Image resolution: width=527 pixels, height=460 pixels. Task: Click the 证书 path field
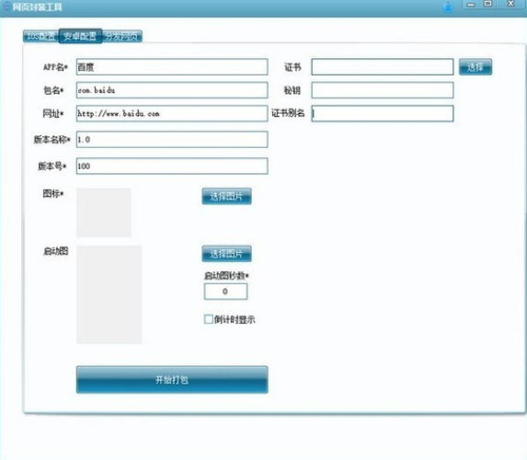(x=382, y=67)
